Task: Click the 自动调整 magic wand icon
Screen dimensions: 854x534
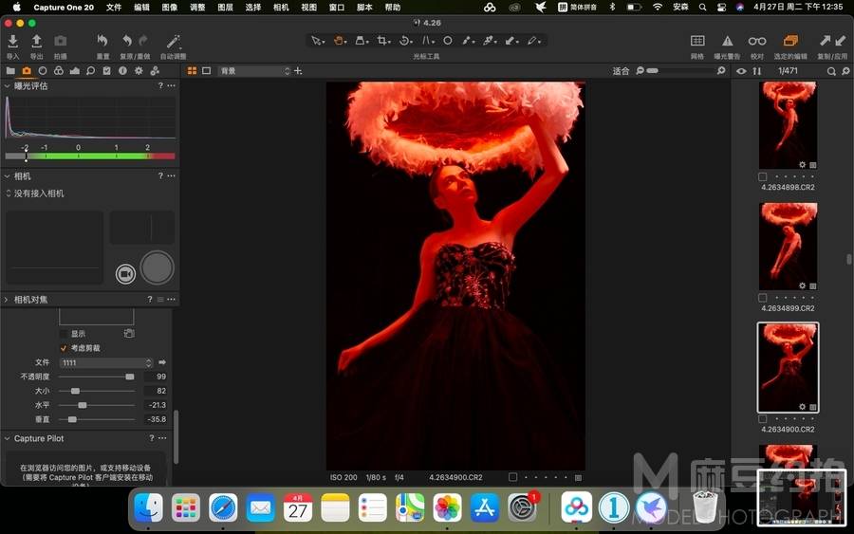Action: (x=174, y=42)
